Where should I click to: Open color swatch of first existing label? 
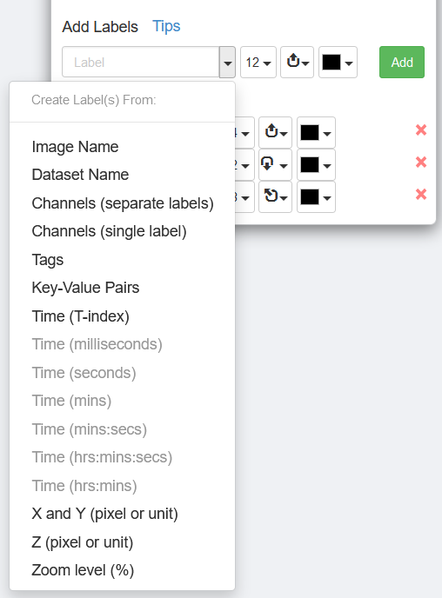pyautogui.click(x=316, y=132)
